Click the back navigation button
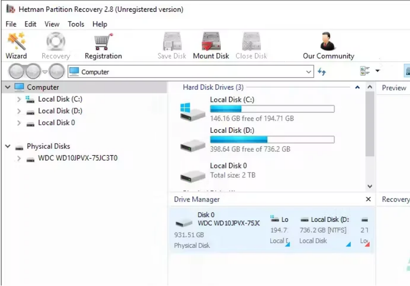The image size is (410, 286). [17, 71]
